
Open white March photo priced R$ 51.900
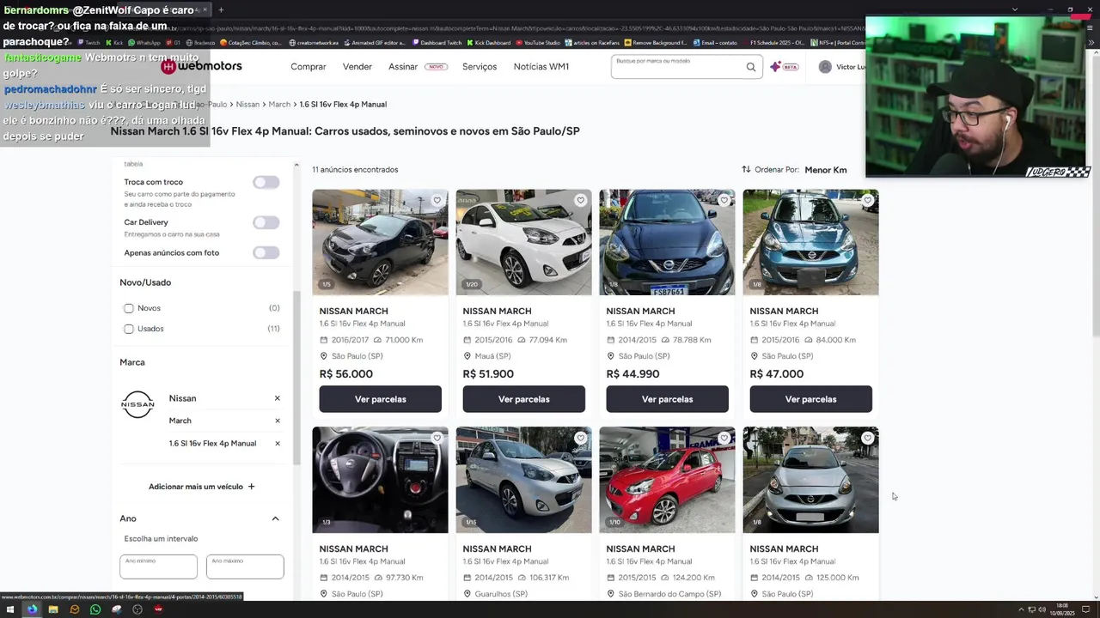click(x=523, y=242)
